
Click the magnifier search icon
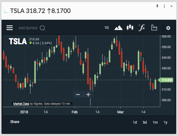[x=43, y=28]
